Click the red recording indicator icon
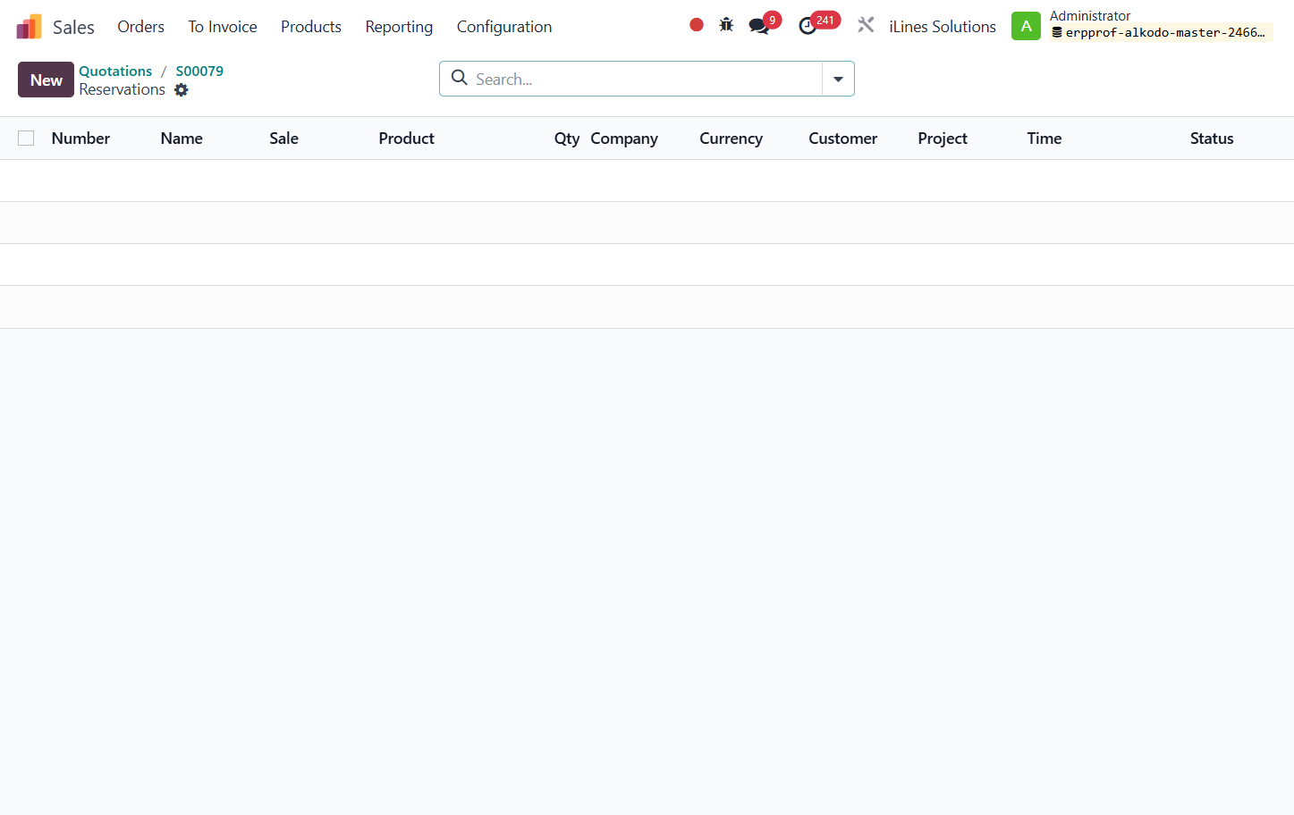The height and width of the screenshot is (815, 1294). click(x=697, y=25)
